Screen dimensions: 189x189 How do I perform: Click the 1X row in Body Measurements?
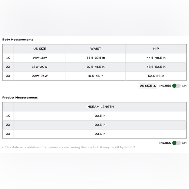94,58
